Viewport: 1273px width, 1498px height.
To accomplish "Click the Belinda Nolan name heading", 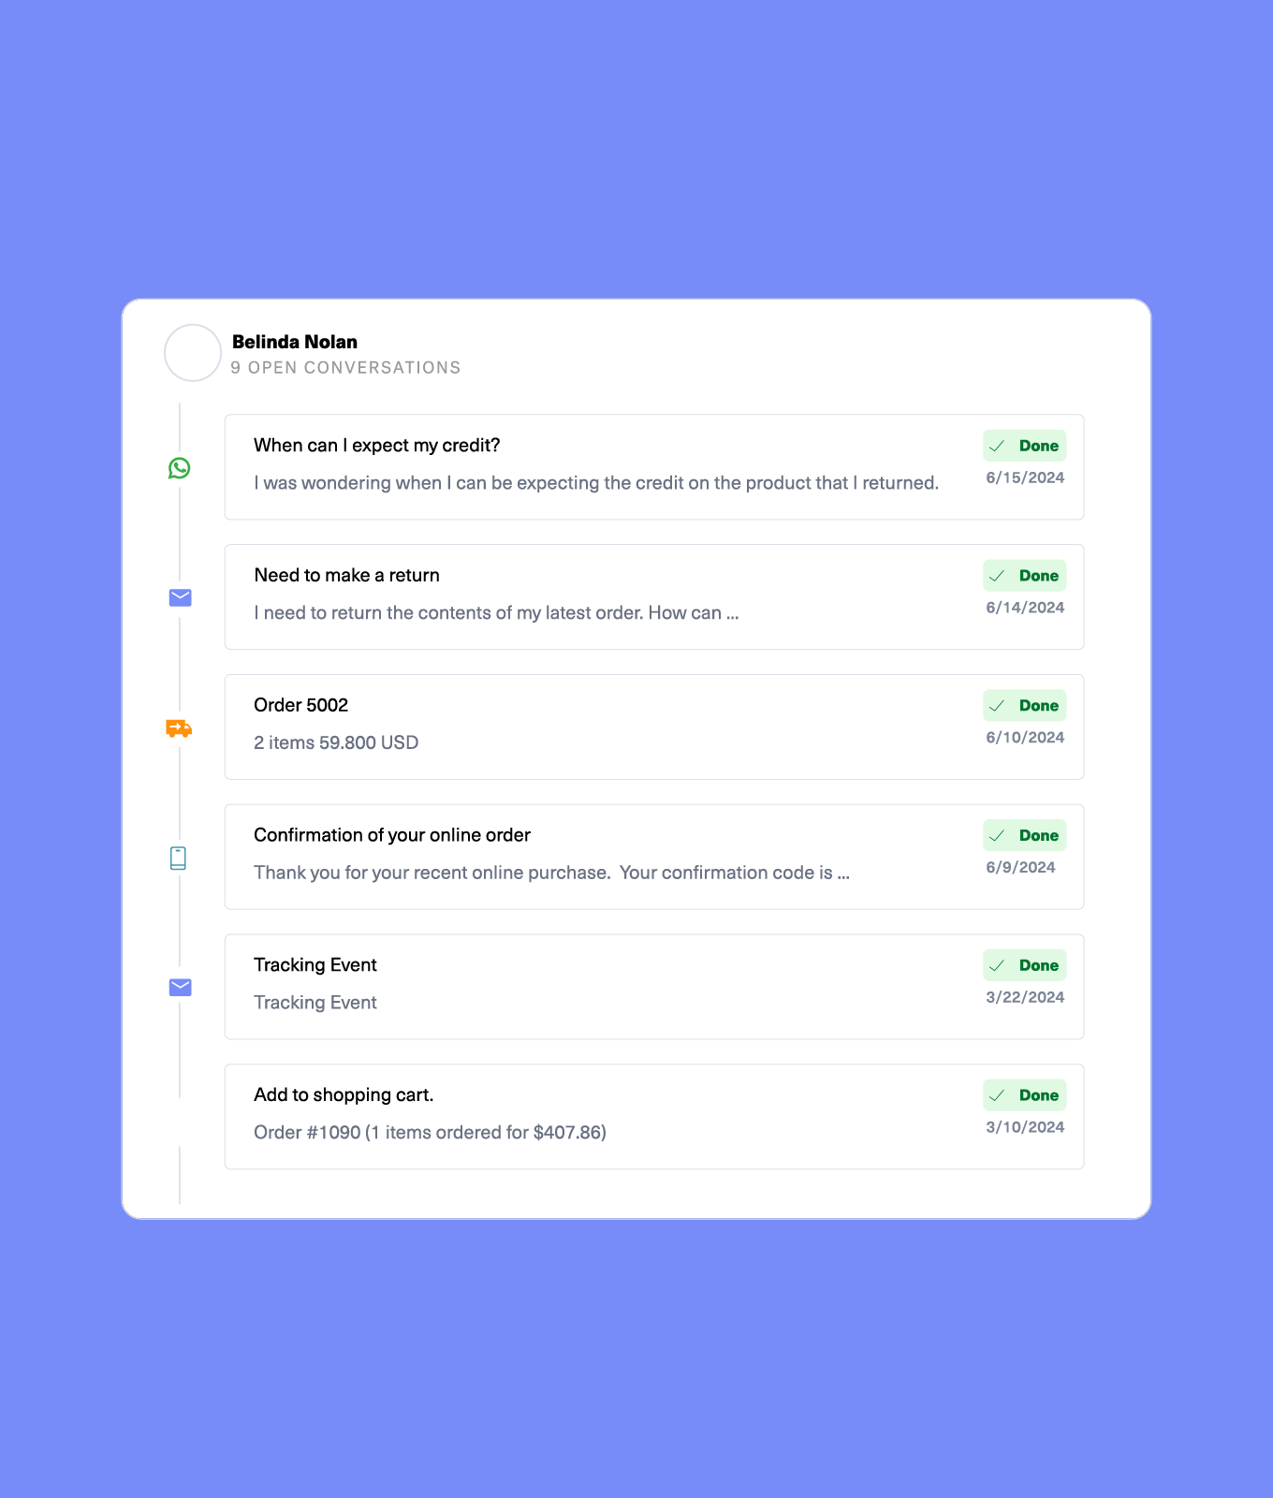I will coord(295,342).
